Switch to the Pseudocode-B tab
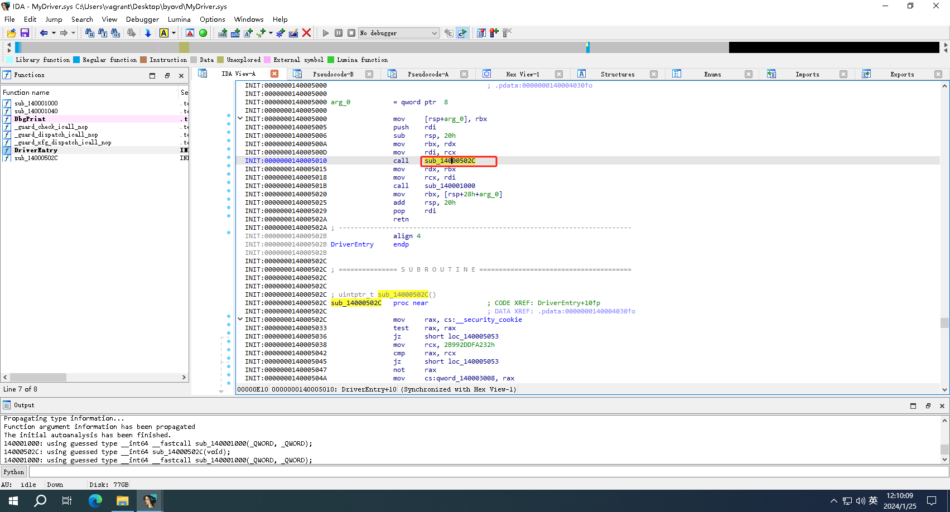The image size is (950, 512). 333,74
